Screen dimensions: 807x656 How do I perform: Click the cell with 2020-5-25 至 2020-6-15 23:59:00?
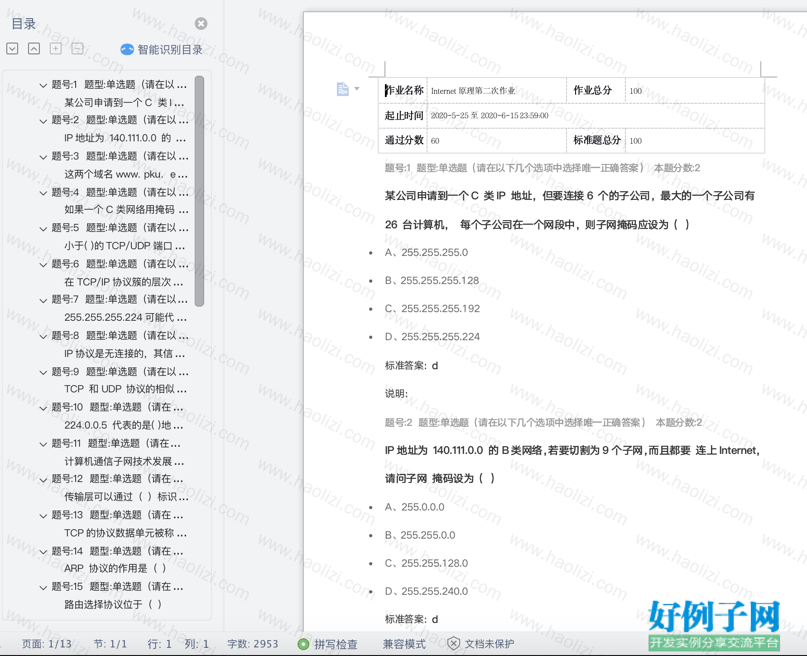tap(596, 116)
